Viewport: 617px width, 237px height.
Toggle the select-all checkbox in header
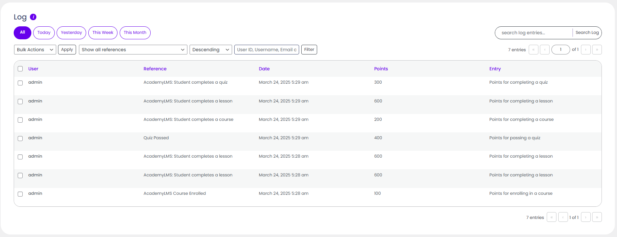pos(20,69)
